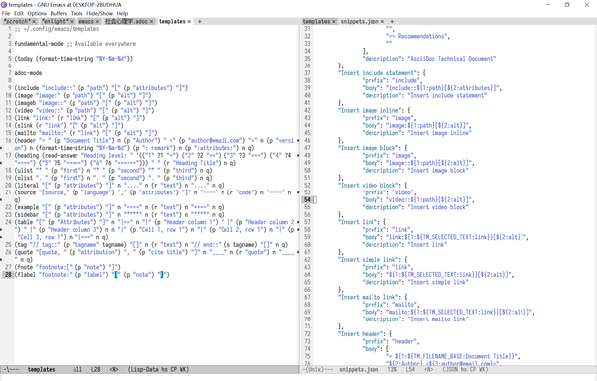Switch to the *enlight* tab
The image size is (597, 381).
[55, 21]
